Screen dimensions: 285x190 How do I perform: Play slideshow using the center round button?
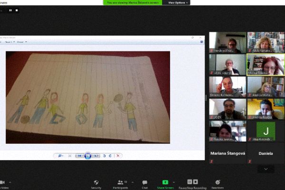pos(88,155)
